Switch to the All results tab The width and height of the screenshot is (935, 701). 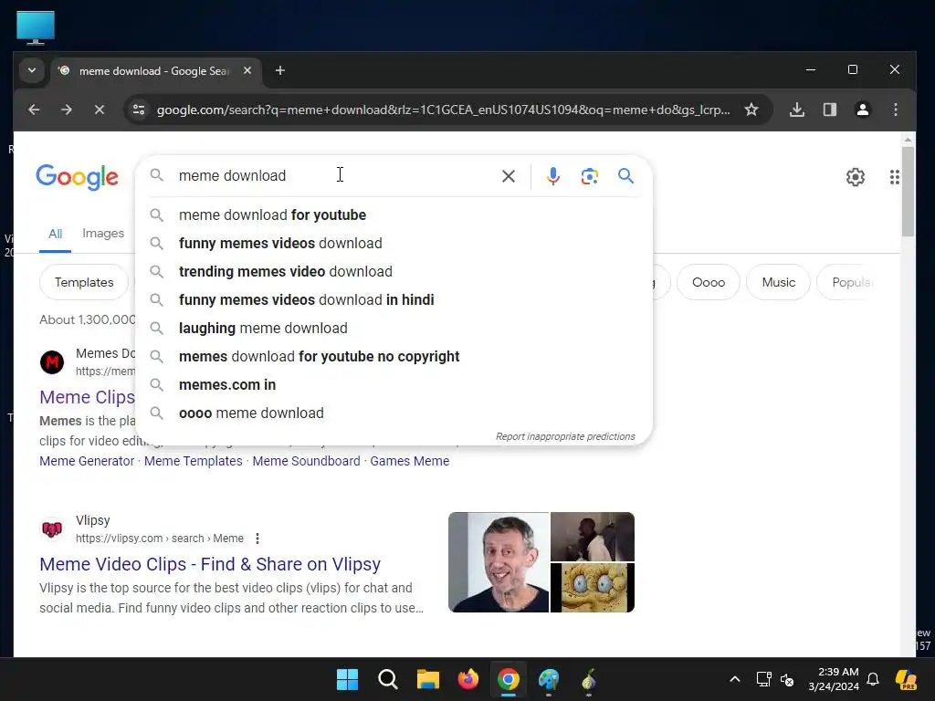(56, 234)
